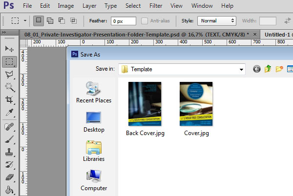The width and height of the screenshot is (293, 196).
Task: Choose Add to selection mode
Action: coord(50,20)
